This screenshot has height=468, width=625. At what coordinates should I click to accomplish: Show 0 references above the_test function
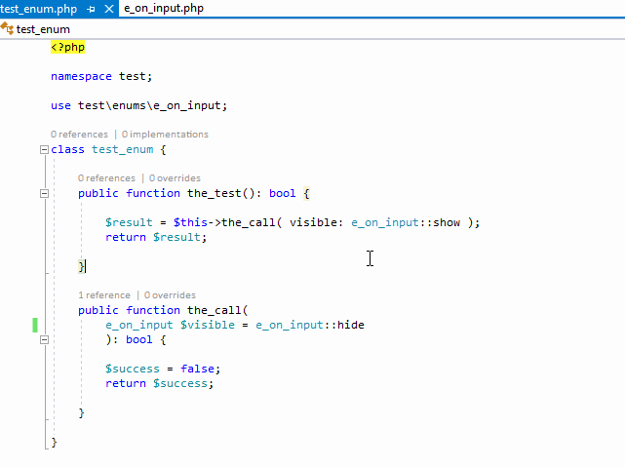106,178
